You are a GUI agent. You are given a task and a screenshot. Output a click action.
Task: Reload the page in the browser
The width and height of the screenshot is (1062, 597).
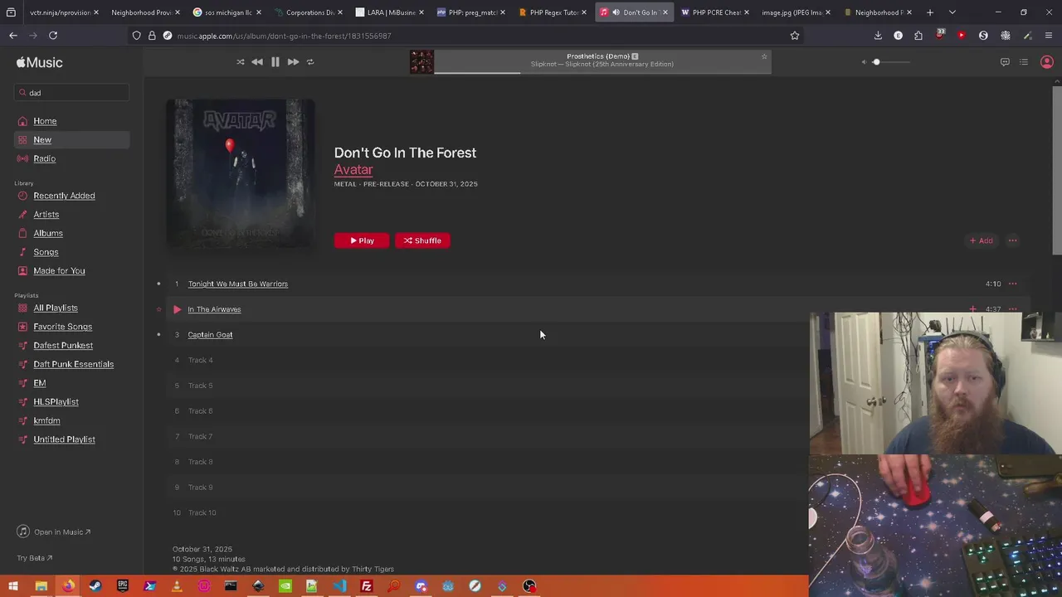click(53, 36)
